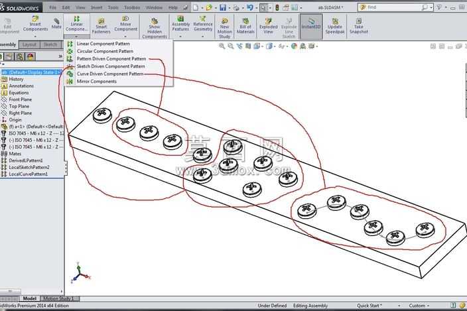The width and height of the screenshot is (467, 311).
Task: Click the Rebuild traffic light icon
Action: (x=277, y=7)
